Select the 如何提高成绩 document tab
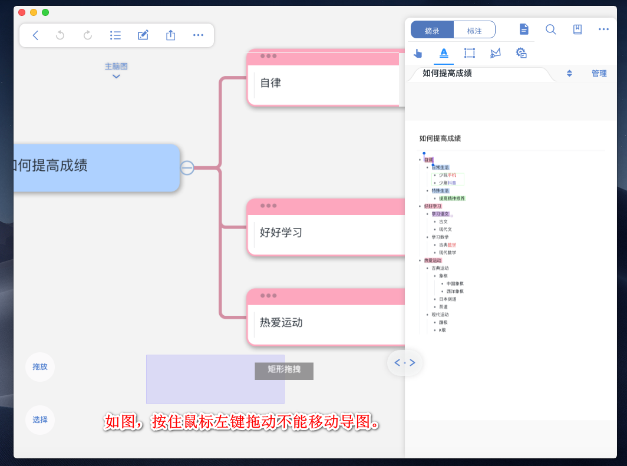627x466 pixels. 447,74
